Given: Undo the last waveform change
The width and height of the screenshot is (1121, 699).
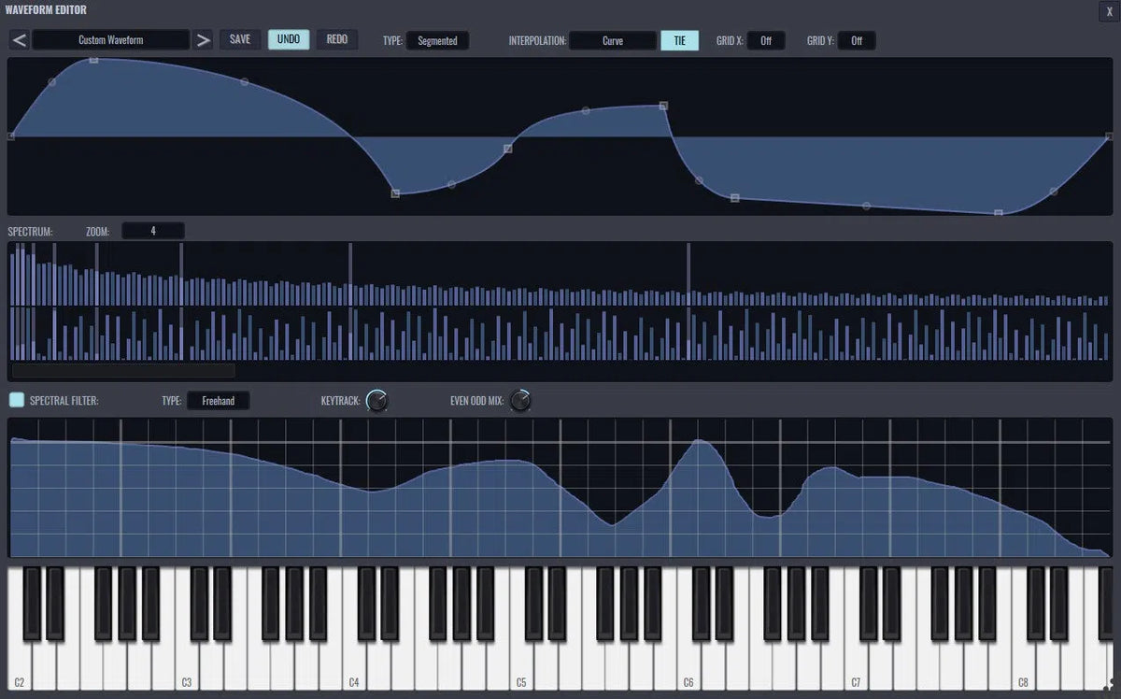Looking at the screenshot, I should click(x=289, y=39).
